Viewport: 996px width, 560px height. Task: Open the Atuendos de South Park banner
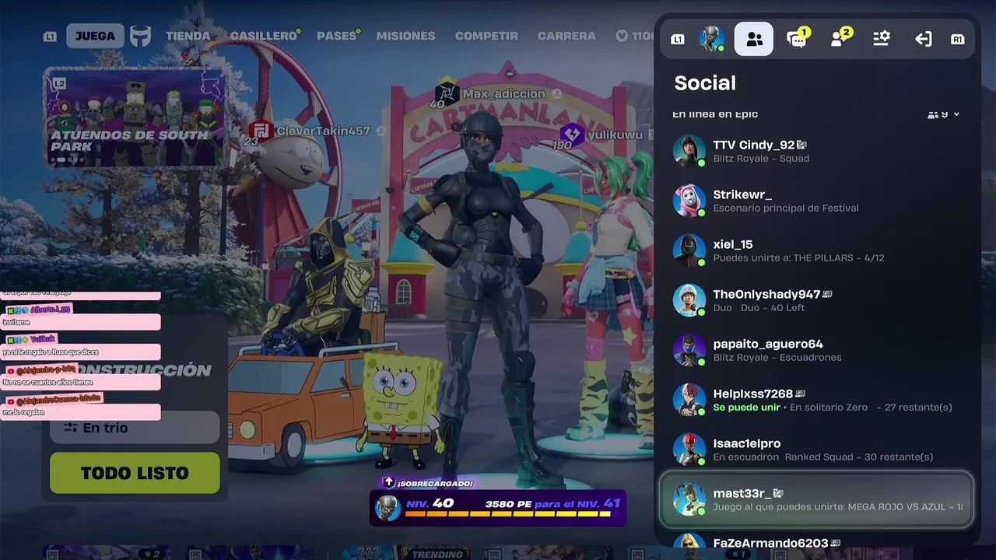coord(135,118)
